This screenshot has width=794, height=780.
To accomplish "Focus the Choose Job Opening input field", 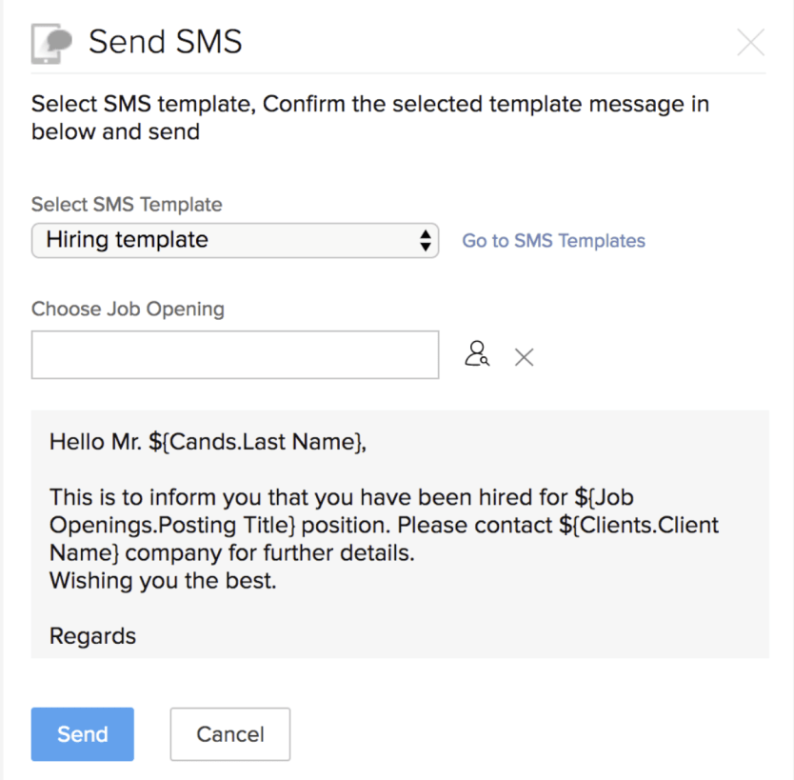I will coord(235,354).
